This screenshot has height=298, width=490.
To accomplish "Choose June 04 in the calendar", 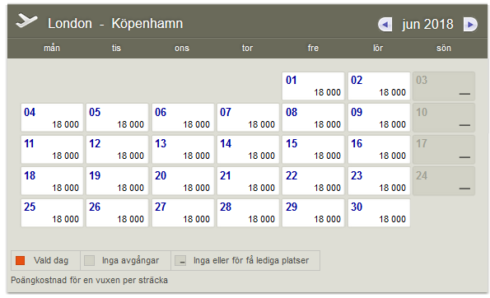I will tap(52, 118).
